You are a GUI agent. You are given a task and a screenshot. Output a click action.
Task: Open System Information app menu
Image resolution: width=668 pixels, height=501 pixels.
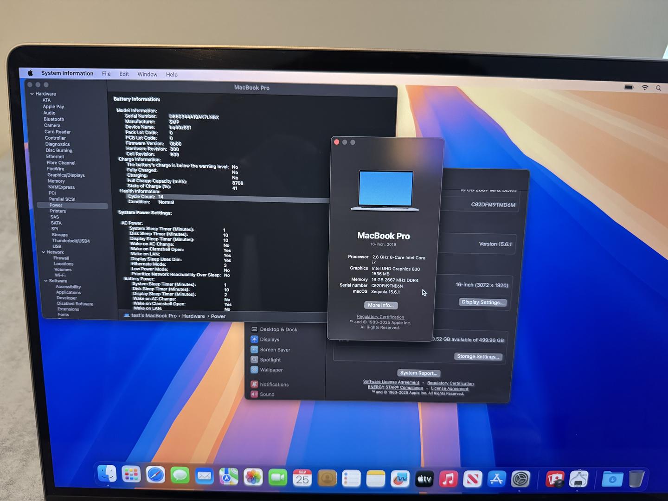(67, 73)
